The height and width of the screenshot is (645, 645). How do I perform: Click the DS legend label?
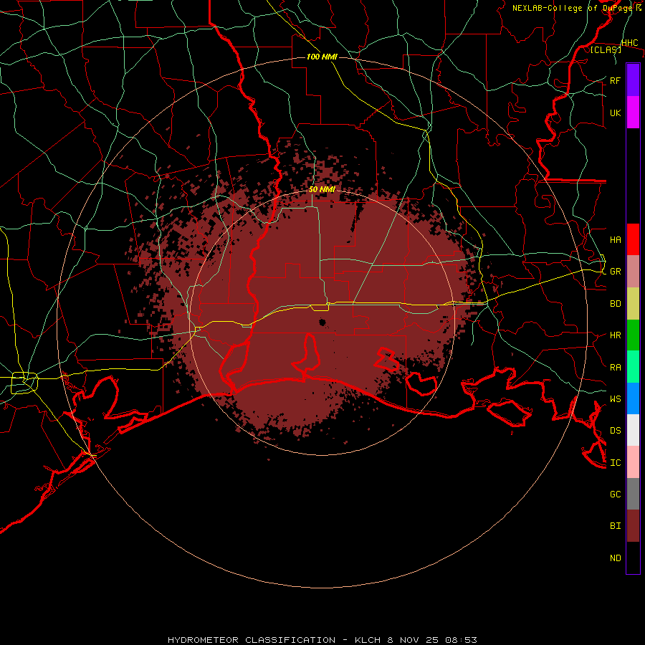616,430
